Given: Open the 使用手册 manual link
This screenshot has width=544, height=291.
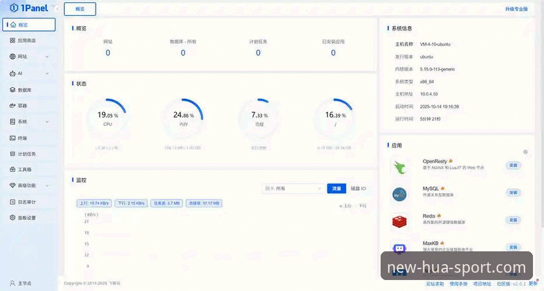Looking at the screenshot, I should click(x=458, y=284).
